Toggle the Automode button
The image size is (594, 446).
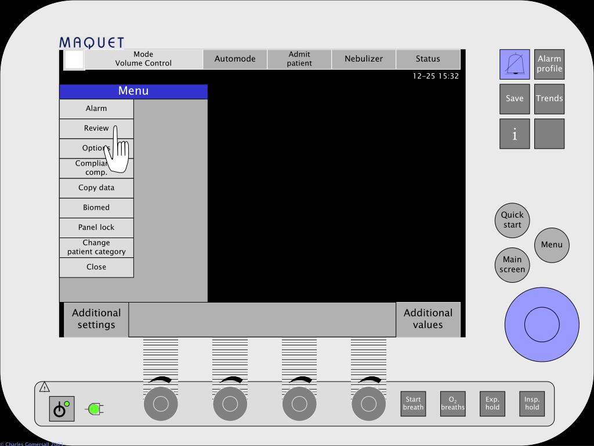pyautogui.click(x=235, y=59)
